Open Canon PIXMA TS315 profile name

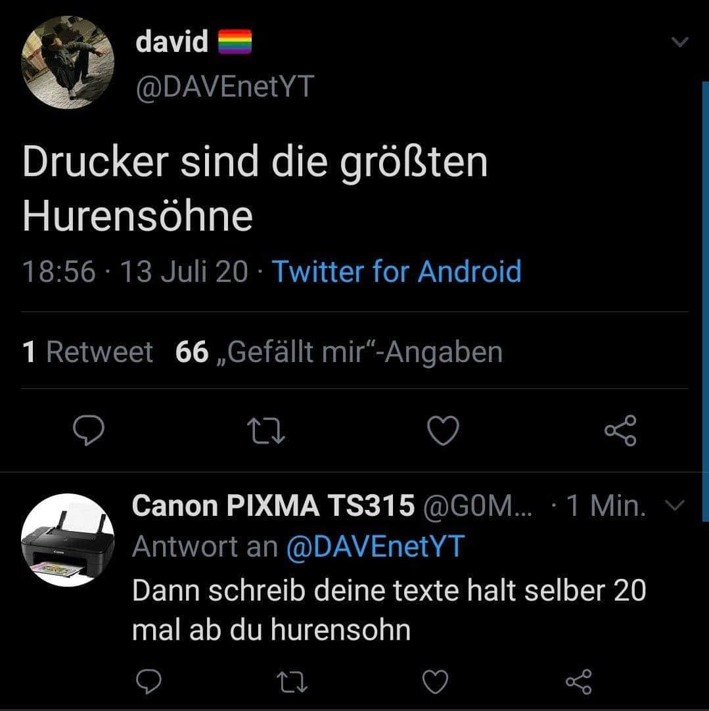point(273,505)
